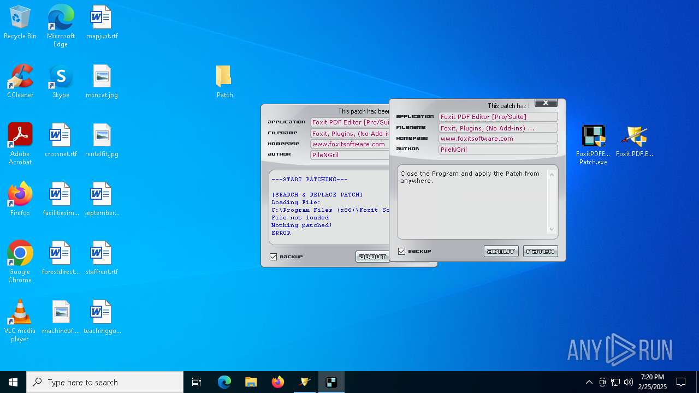This screenshot has width=699, height=393.
Task: Select the machineof... image file
Action: click(61, 318)
